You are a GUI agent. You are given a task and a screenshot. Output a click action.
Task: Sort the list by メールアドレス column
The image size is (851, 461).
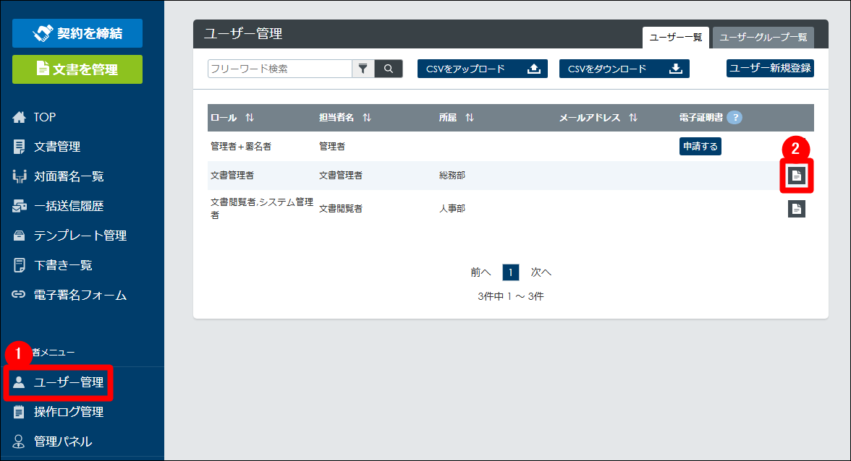[x=633, y=118]
